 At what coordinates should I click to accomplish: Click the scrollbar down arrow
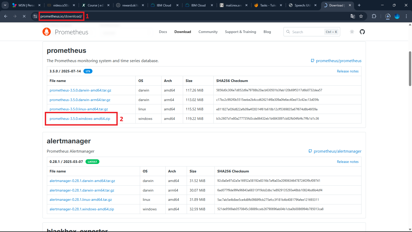tap(410, 229)
